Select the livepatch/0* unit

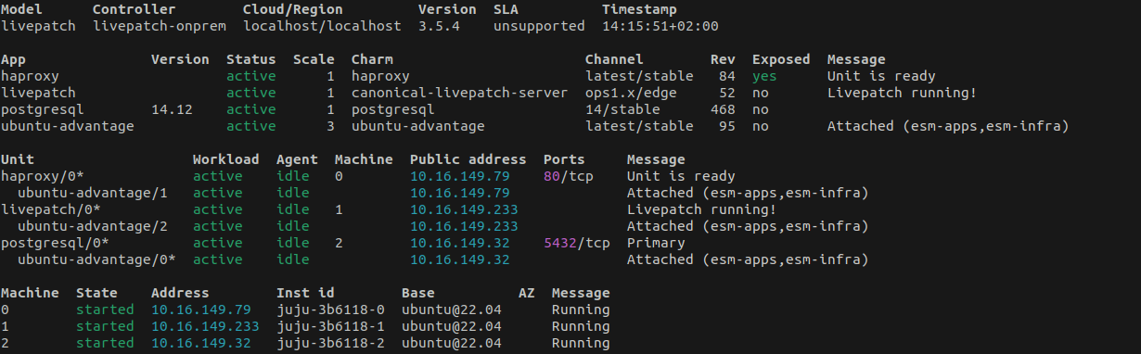tap(51, 209)
